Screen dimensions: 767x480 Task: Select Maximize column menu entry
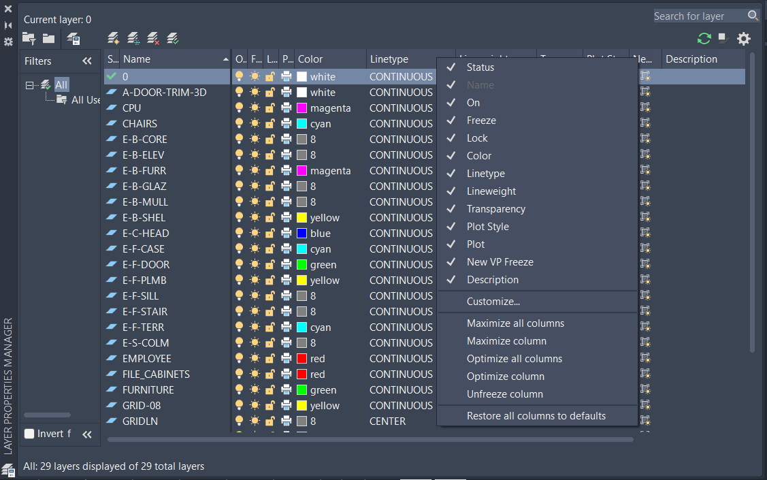(506, 341)
